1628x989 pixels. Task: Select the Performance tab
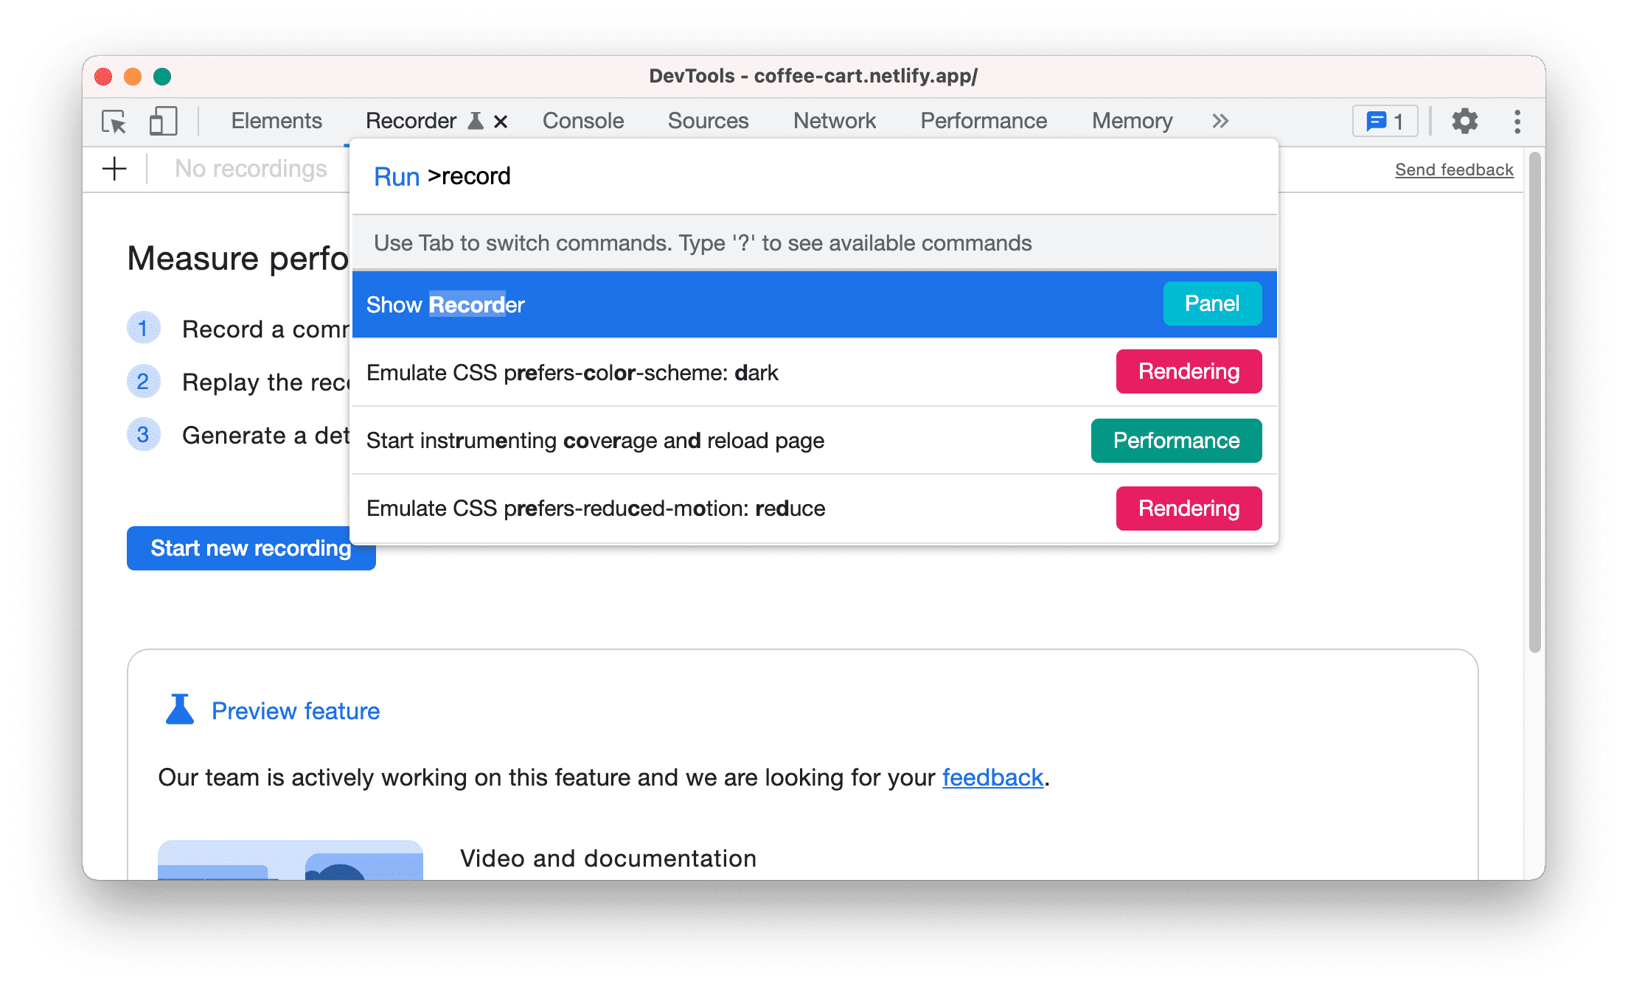tap(983, 119)
